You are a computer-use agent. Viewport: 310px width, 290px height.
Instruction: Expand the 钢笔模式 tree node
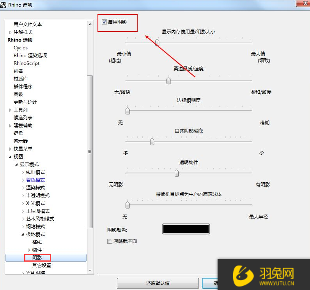23,227
